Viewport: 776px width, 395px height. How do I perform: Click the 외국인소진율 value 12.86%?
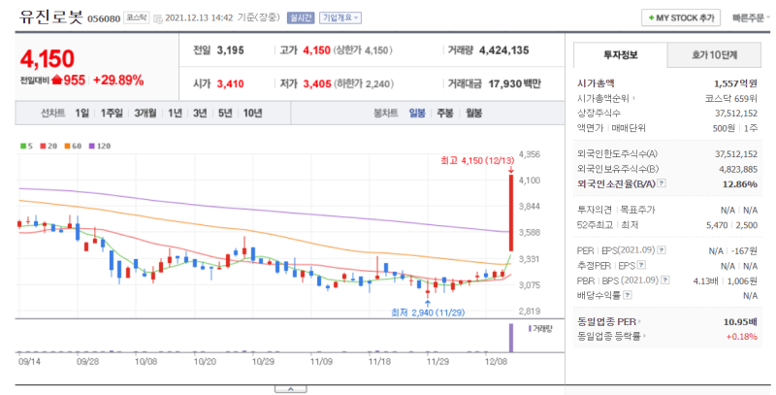(740, 184)
